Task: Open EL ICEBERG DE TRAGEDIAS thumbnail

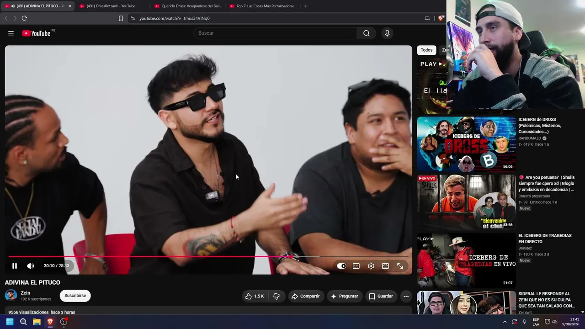Action: [x=466, y=260]
